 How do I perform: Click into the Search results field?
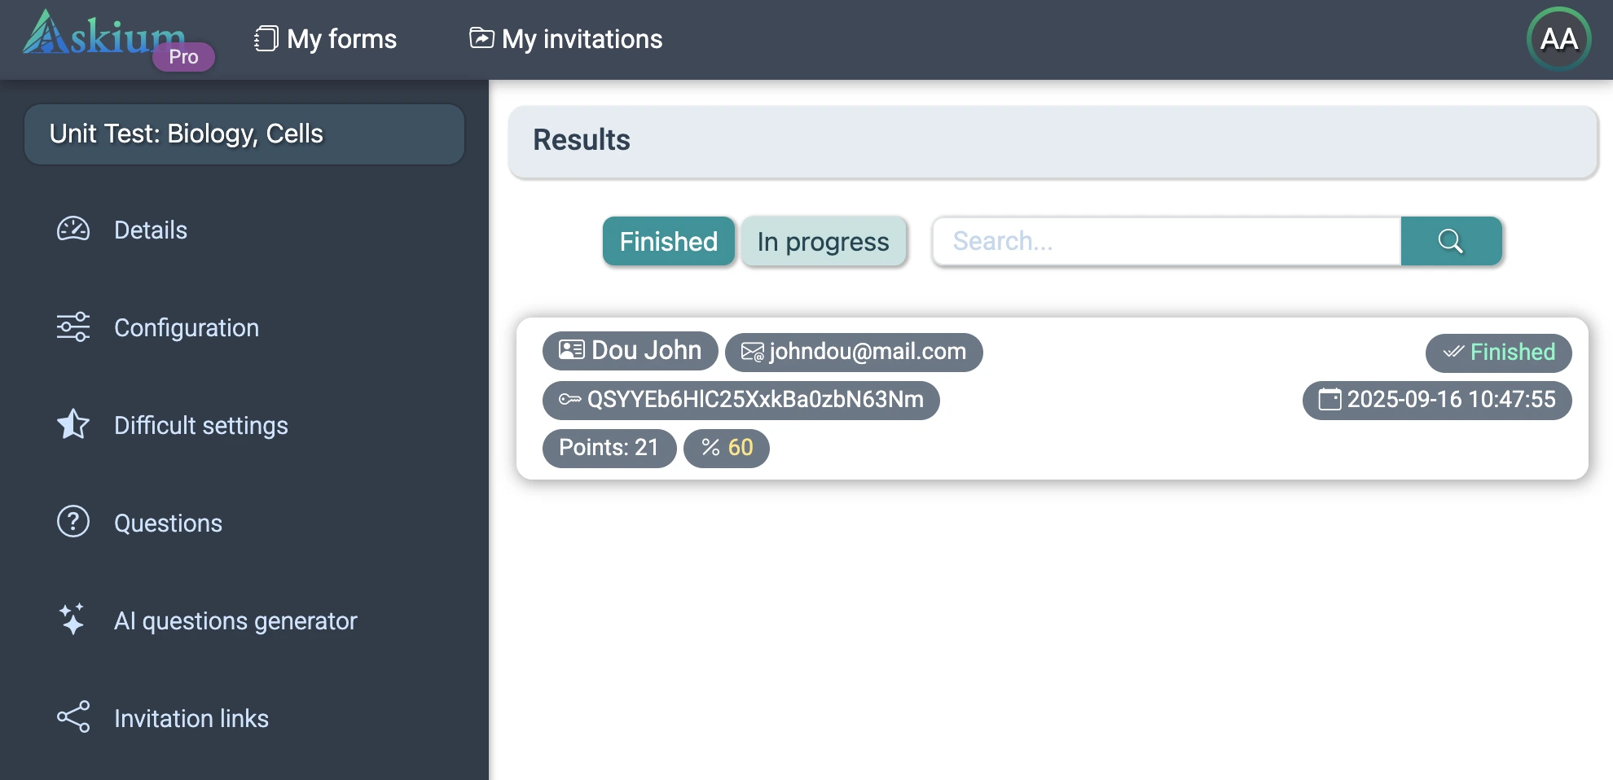pos(1167,242)
